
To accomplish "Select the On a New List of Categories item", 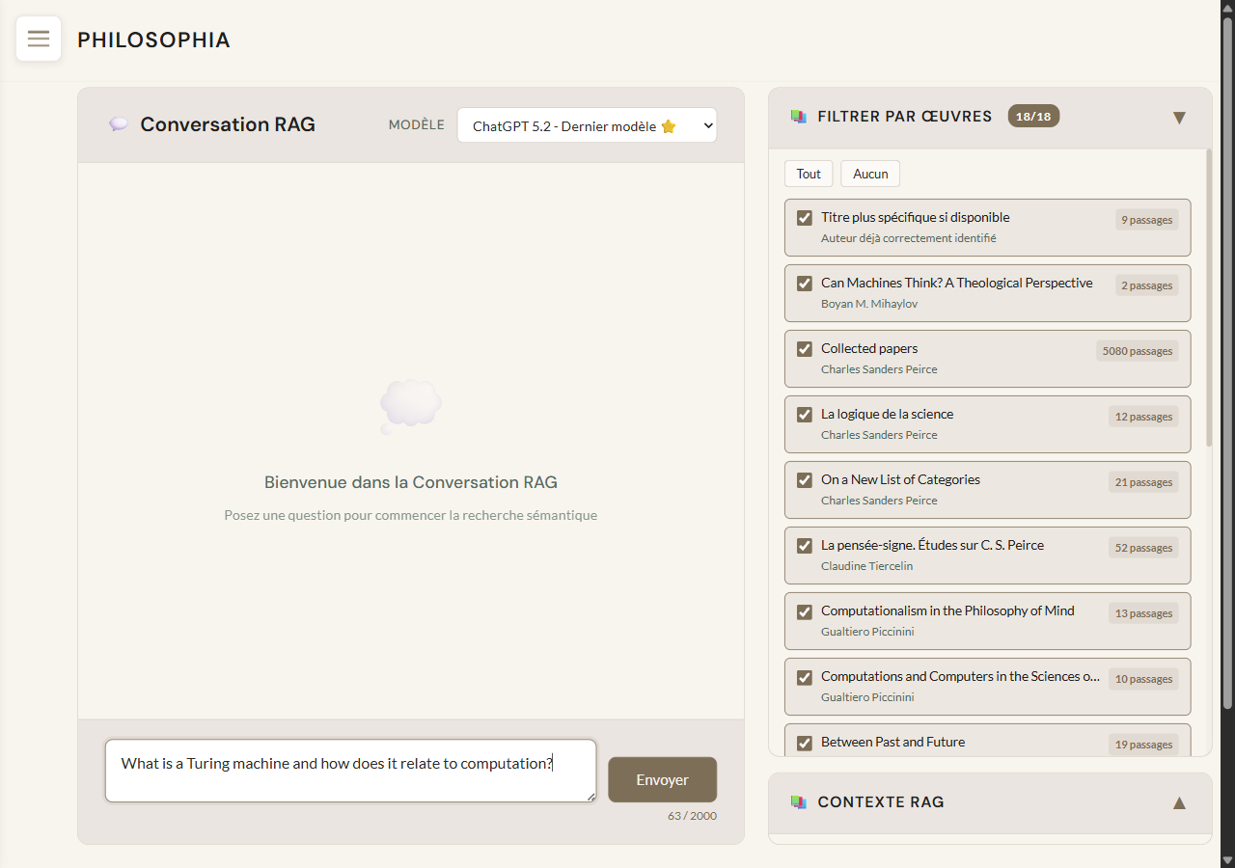I will pos(900,480).
